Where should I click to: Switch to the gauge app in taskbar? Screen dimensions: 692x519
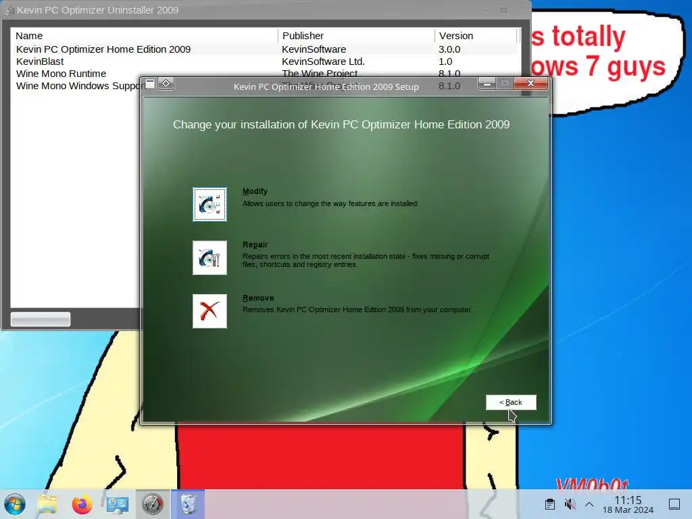[152, 504]
